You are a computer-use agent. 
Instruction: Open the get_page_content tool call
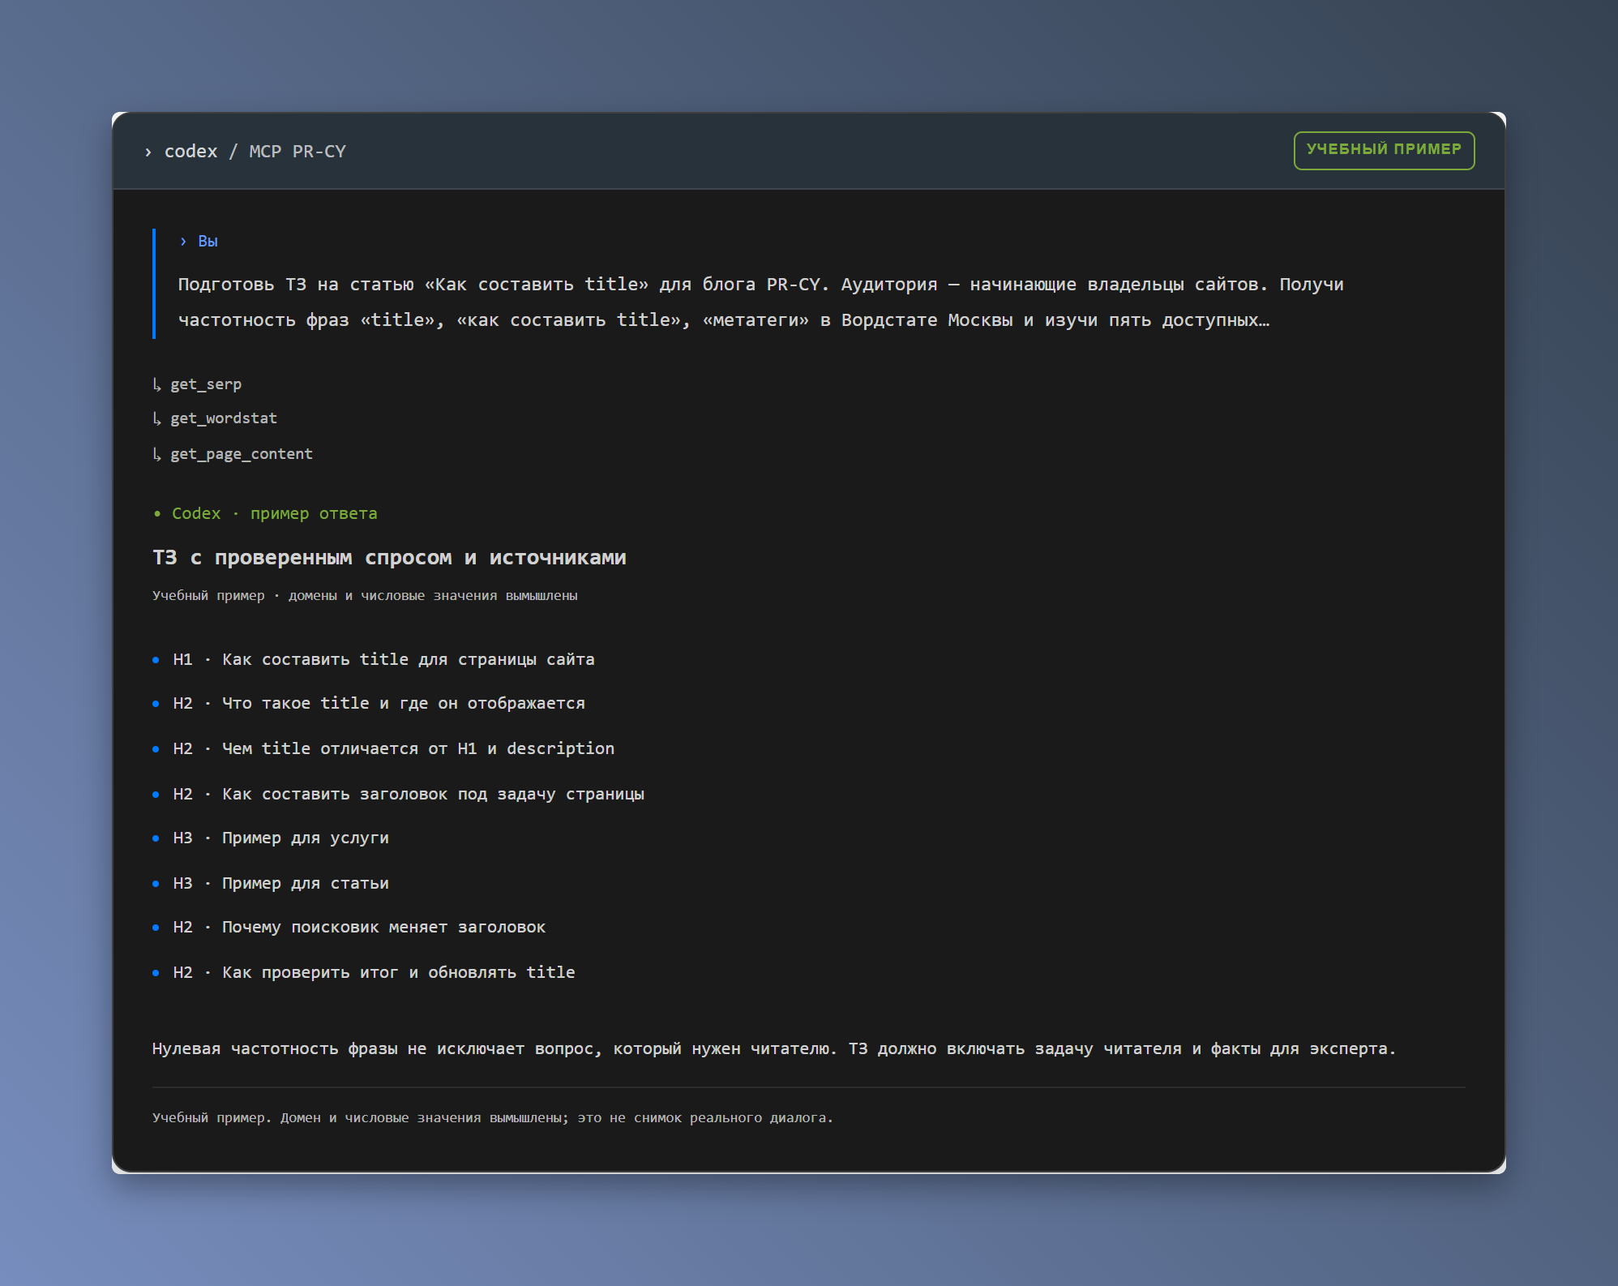[x=233, y=454]
